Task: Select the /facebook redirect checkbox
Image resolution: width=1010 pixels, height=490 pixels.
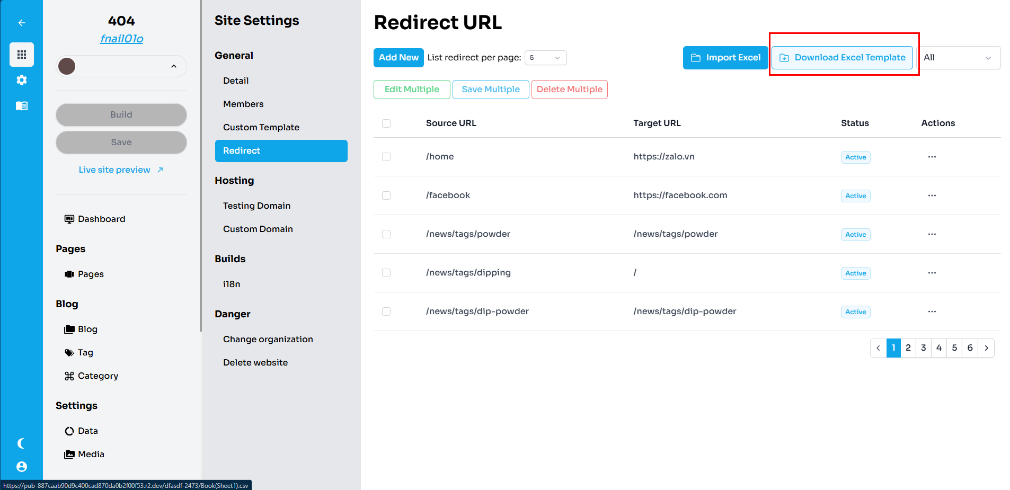Action: click(x=386, y=195)
